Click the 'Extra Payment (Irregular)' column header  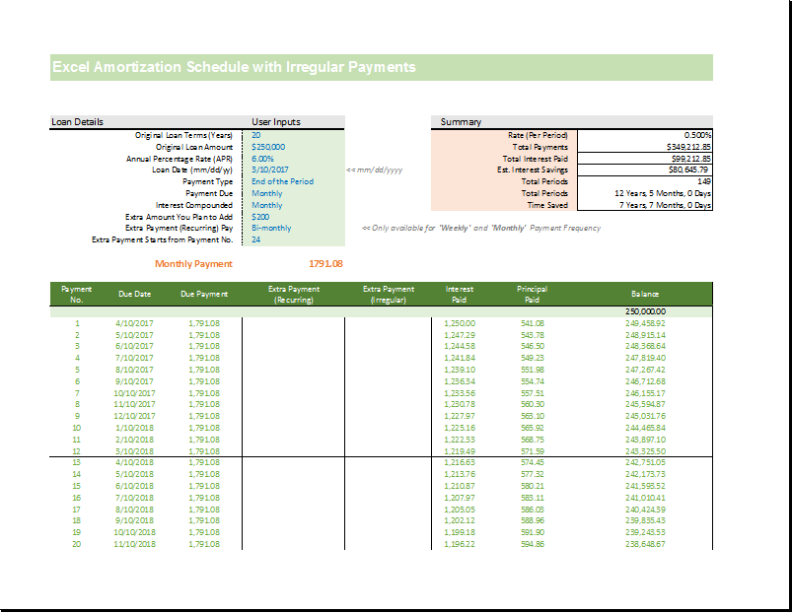388,294
